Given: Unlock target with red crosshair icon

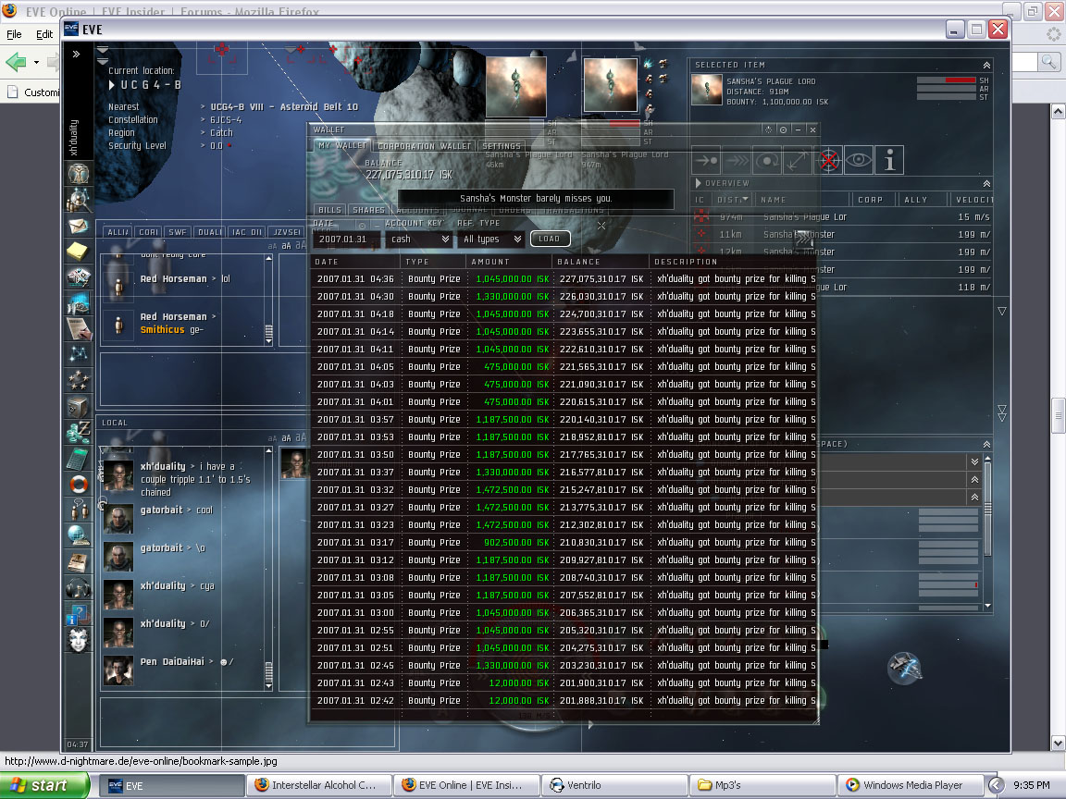Looking at the screenshot, I should (828, 160).
